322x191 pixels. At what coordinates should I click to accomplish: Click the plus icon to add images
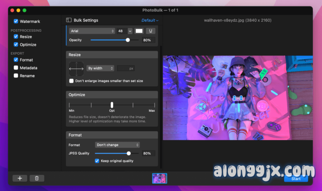[20, 178]
